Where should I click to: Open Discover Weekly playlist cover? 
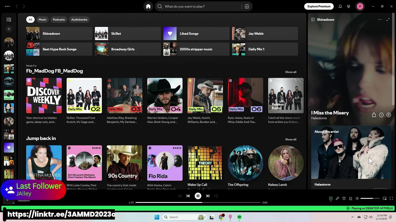click(x=44, y=96)
